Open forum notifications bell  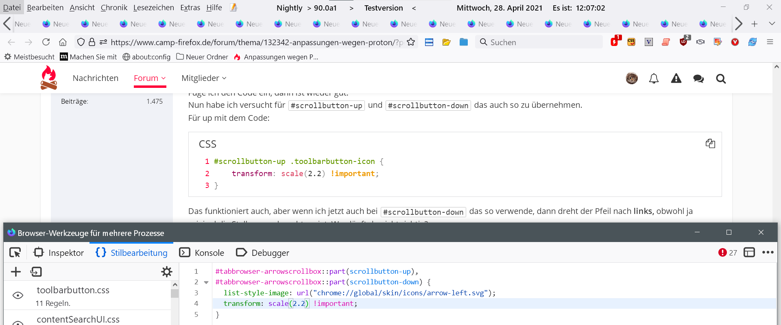tap(654, 79)
